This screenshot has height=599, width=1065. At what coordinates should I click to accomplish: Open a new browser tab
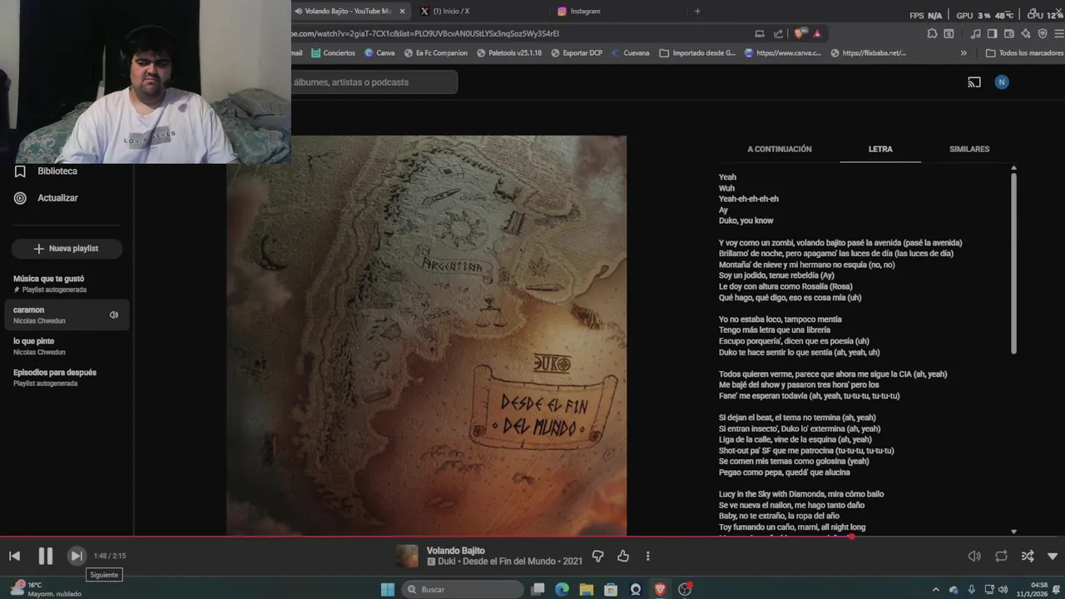[697, 11]
